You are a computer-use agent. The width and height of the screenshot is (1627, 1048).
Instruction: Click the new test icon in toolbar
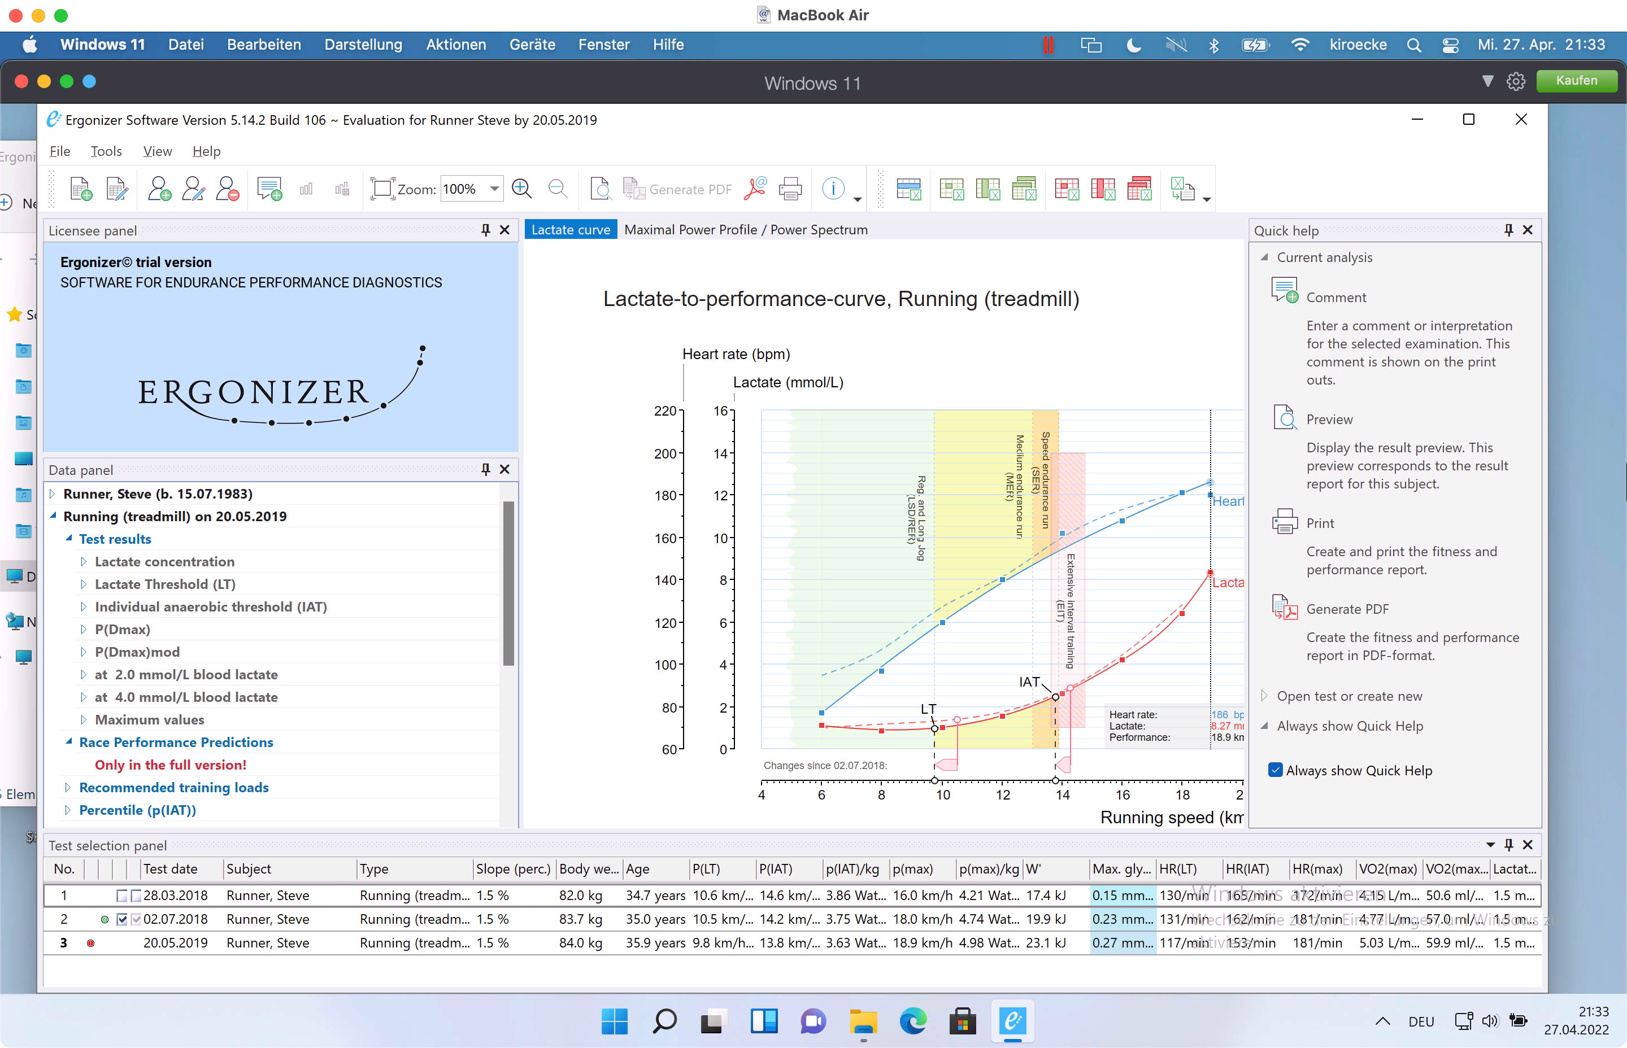pos(81,189)
